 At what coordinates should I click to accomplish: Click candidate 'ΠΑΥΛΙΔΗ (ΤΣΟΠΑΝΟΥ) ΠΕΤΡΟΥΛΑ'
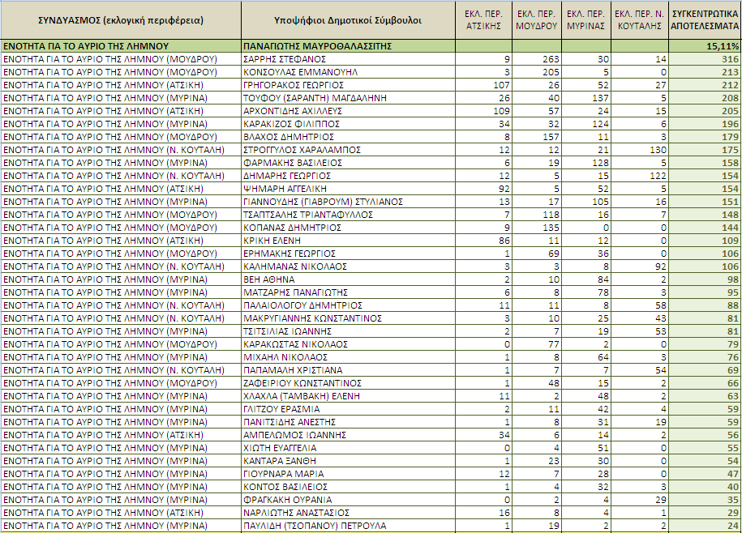click(x=315, y=526)
